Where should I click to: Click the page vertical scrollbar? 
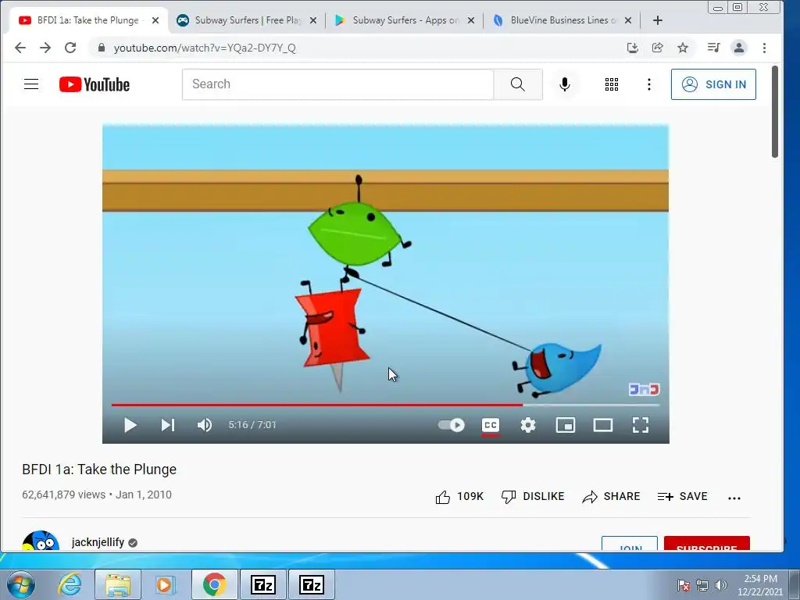(x=775, y=112)
